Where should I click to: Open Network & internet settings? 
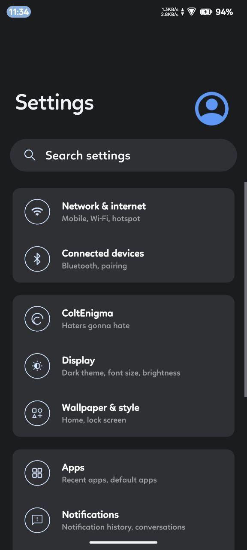point(123,212)
